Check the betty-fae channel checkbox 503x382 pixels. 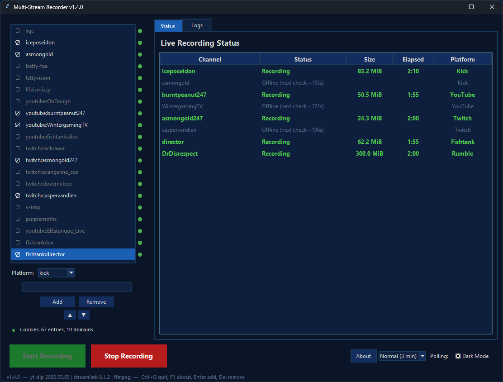point(18,66)
